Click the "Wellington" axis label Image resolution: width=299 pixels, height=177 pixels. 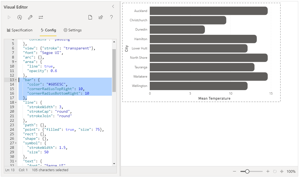tap(140, 86)
